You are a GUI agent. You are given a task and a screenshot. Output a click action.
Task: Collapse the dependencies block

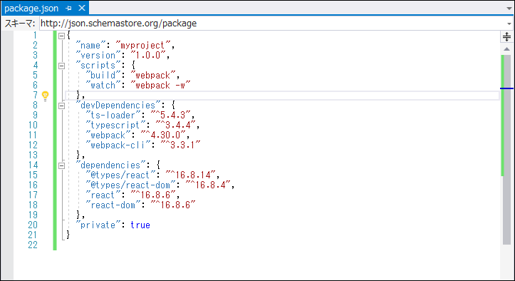[61, 165]
